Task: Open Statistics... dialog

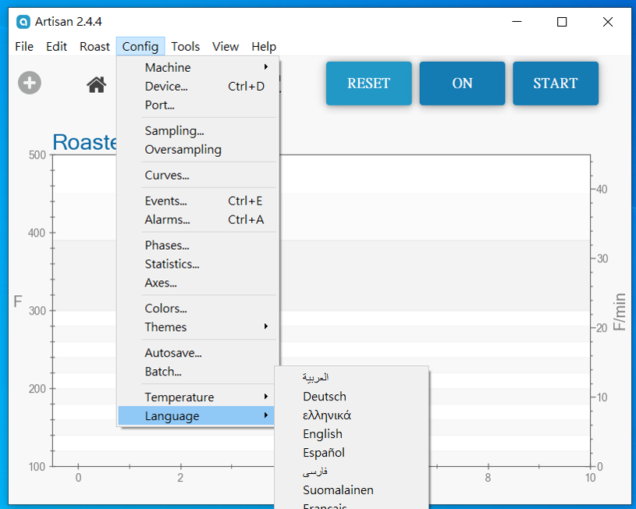Action: [197, 264]
